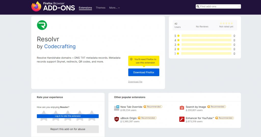Click the number 5 rating link
This screenshot has width=261, height=137.
(175, 36)
